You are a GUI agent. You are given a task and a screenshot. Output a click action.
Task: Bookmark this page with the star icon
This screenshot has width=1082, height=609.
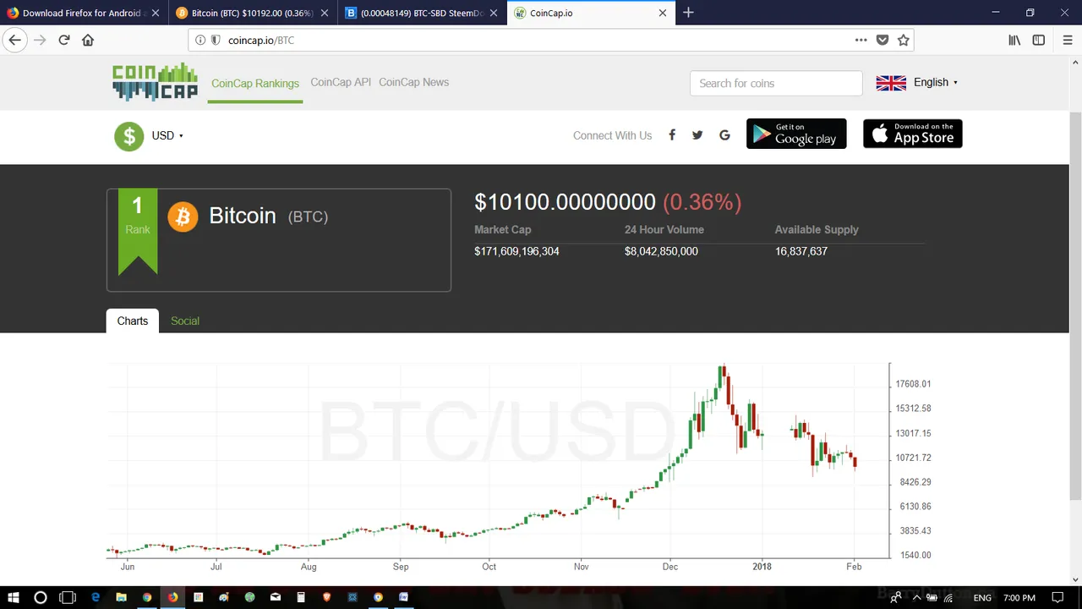(x=904, y=40)
